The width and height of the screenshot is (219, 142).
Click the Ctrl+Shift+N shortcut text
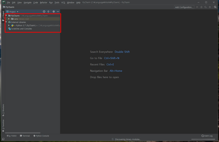pyautogui.click(x=112, y=58)
